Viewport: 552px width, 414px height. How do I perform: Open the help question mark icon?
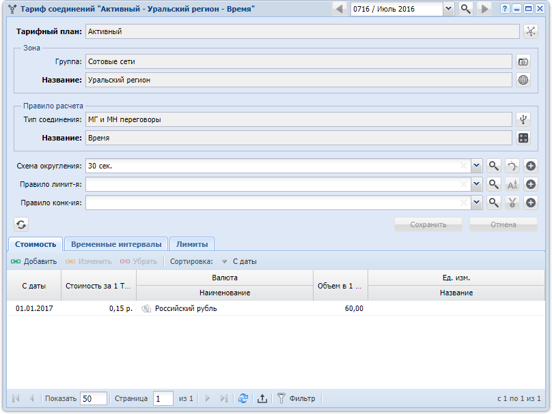point(505,9)
